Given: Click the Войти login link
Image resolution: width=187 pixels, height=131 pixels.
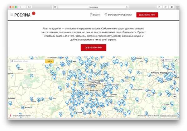Looking at the screenshot, I should click(95, 15).
